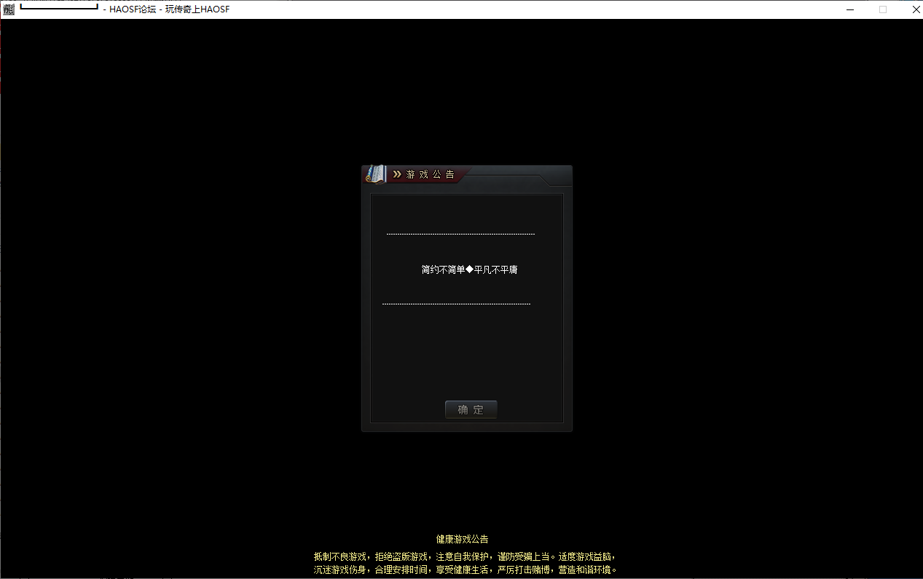Click HAOSF论坛 in the window title
Viewport: 923px width, 579px height.
click(x=133, y=9)
